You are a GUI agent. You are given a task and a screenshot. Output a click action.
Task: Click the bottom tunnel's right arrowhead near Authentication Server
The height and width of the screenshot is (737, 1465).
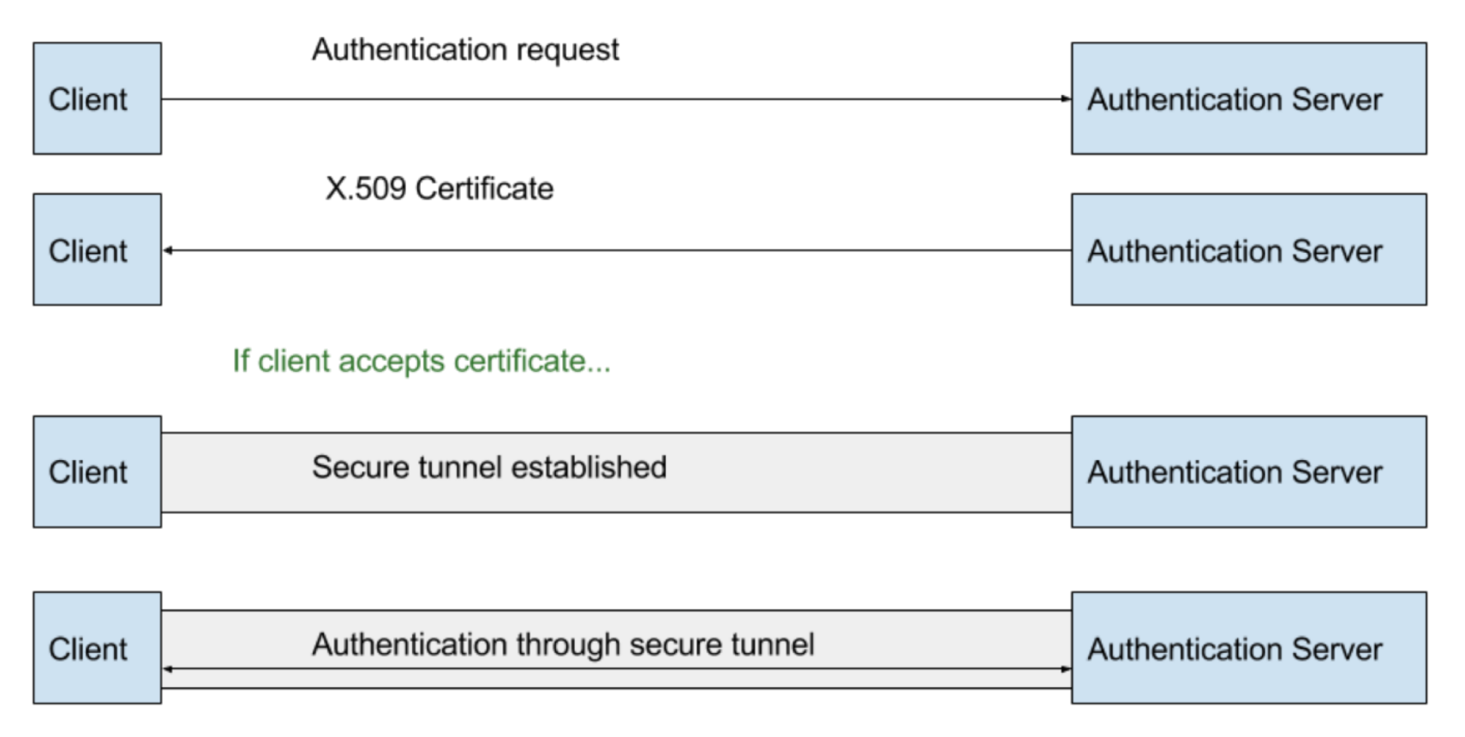point(1066,668)
